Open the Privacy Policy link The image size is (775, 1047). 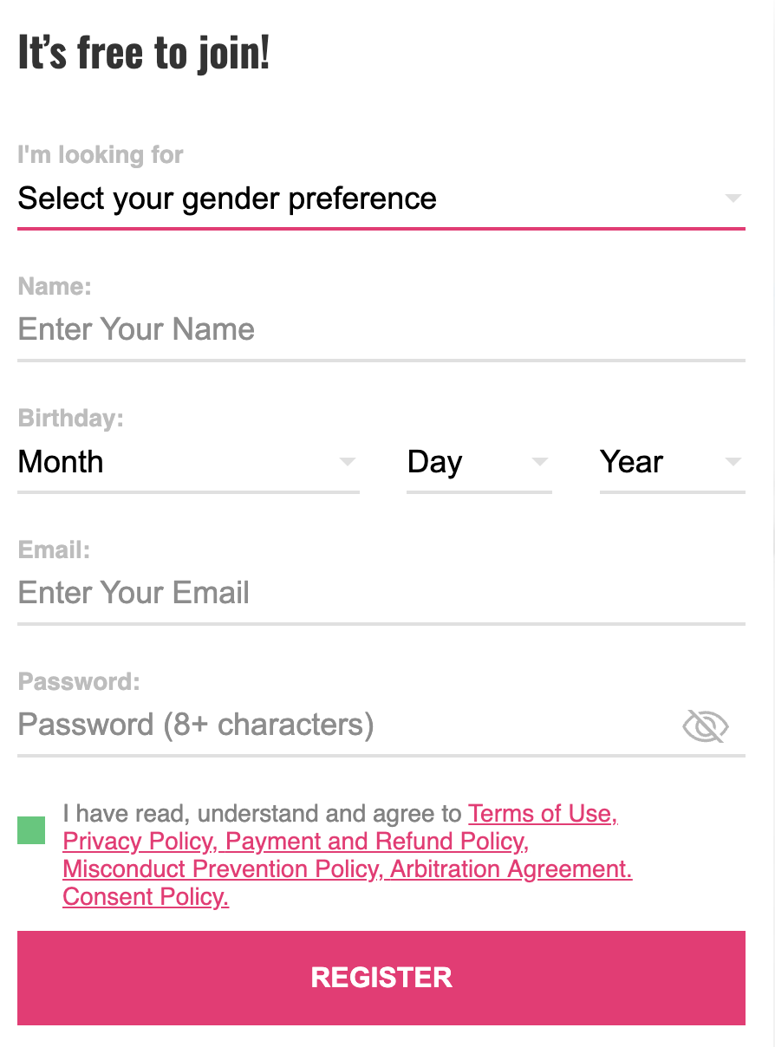coord(135,842)
